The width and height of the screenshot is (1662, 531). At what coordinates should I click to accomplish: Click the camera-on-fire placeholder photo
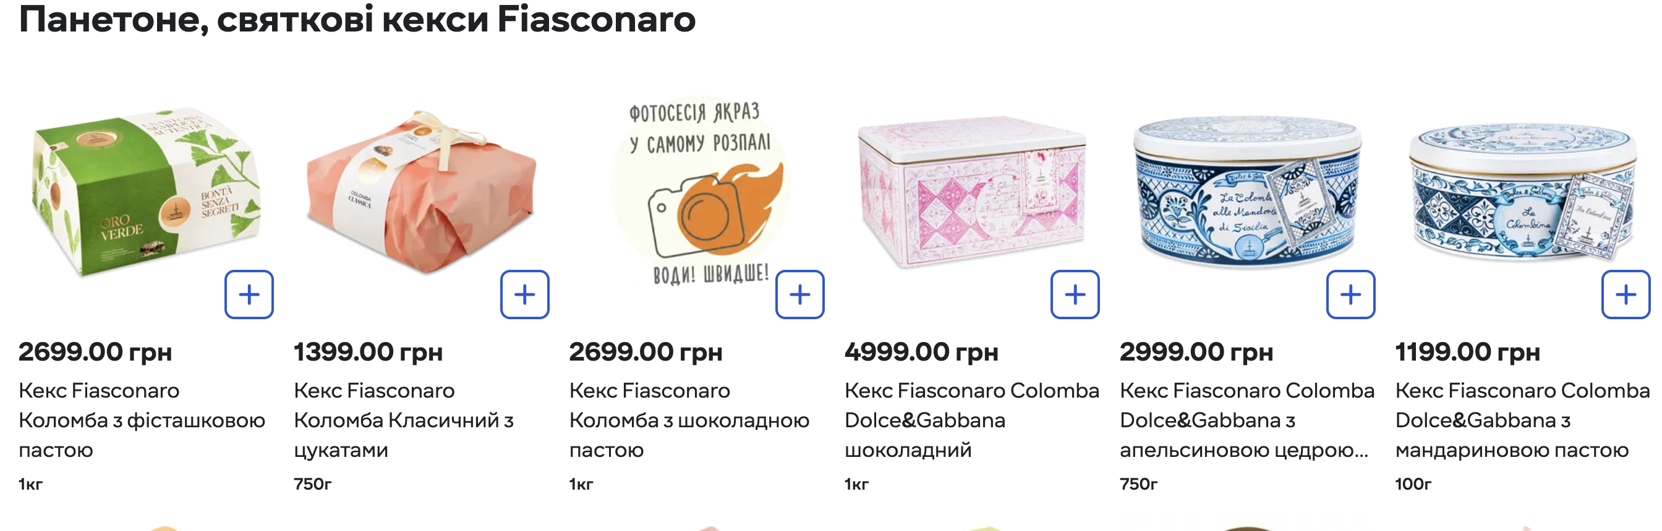(x=700, y=193)
